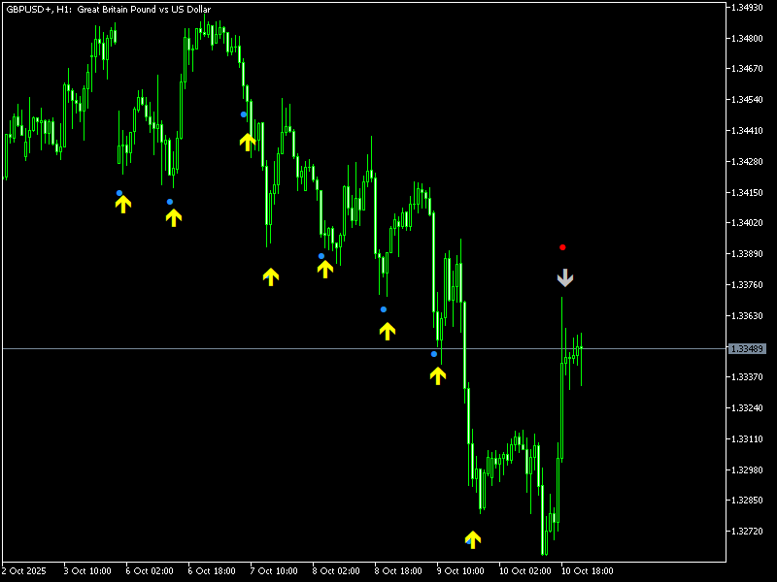Image resolution: width=777 pixels, height=582 pixels.
Task: Click the lowest yellow arrow near chart bottom
Action: tap(473, 538)
